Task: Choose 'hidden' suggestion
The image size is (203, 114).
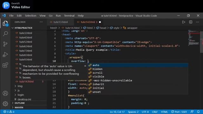Action: 138,69
